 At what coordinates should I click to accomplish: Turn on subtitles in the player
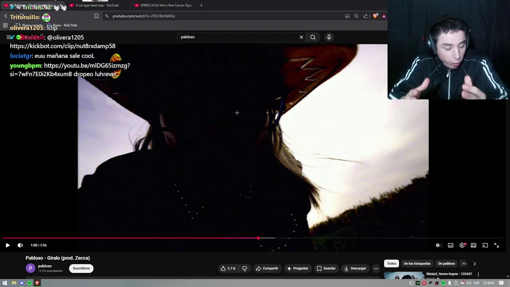point(451,245)
